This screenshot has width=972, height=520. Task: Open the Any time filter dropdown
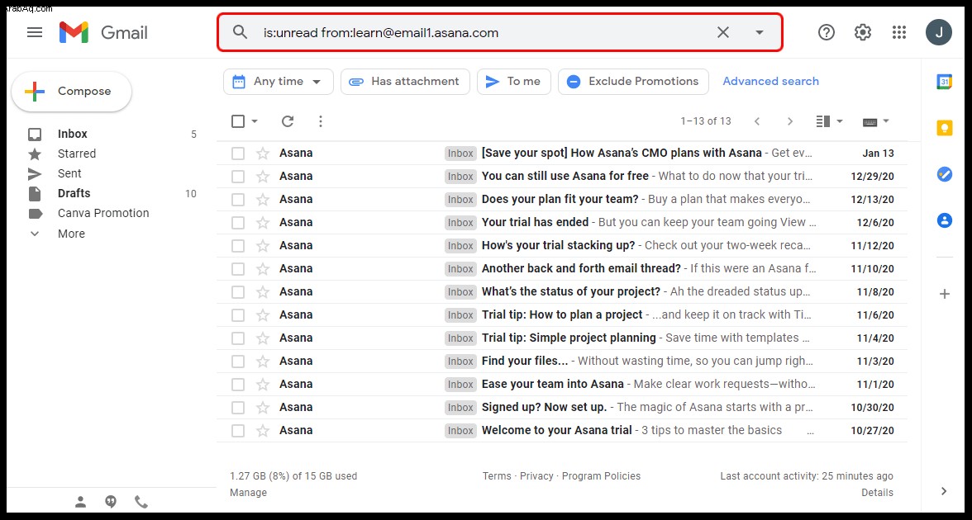coord(279,82)
